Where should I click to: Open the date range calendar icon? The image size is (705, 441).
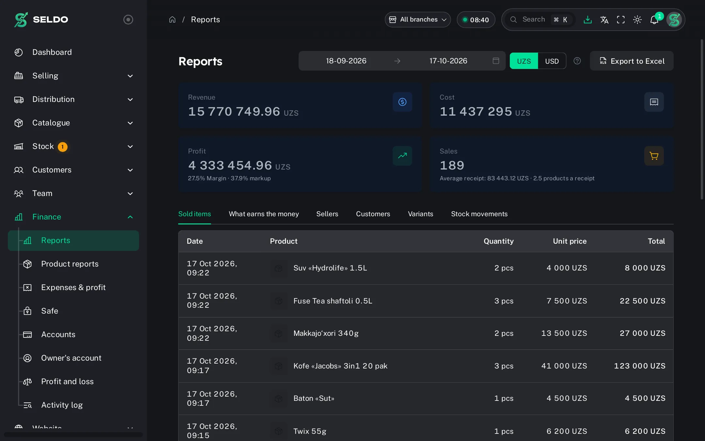pos(496,61)
